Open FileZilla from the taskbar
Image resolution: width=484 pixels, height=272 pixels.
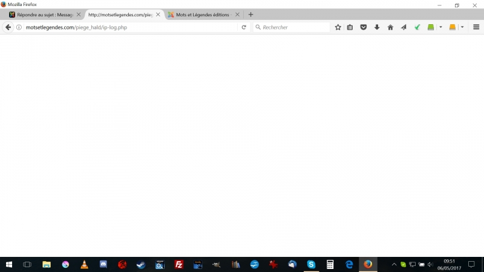coord(178,264)
